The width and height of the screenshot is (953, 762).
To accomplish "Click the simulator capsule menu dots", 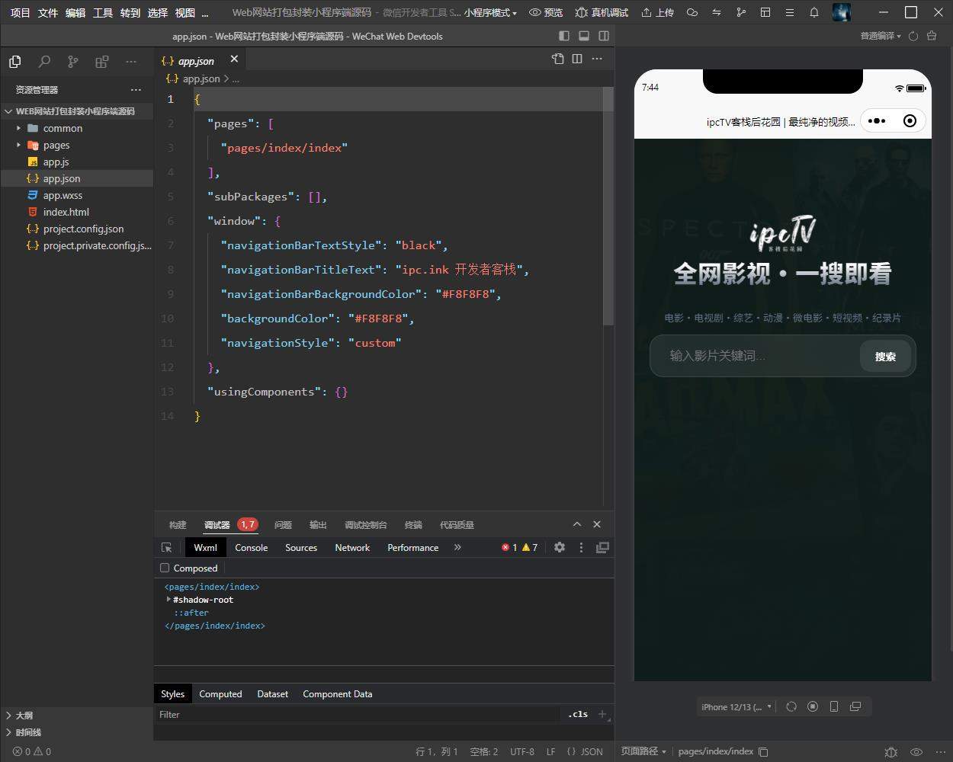I will coord(877,120).
